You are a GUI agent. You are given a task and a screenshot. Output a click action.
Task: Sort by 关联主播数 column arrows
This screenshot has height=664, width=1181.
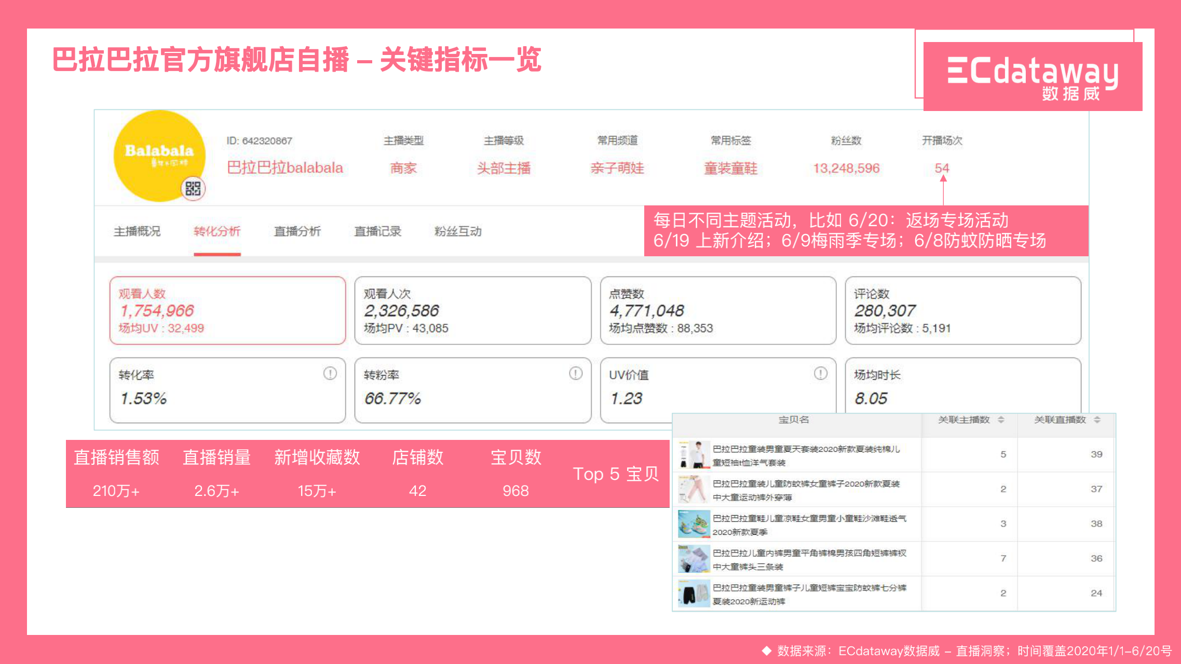(x=1001, y=420)
